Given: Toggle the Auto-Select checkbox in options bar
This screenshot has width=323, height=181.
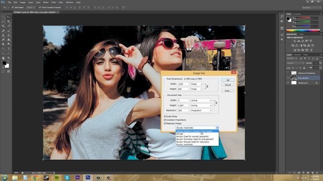Looking at the screenshot, I should pos(13,8).
